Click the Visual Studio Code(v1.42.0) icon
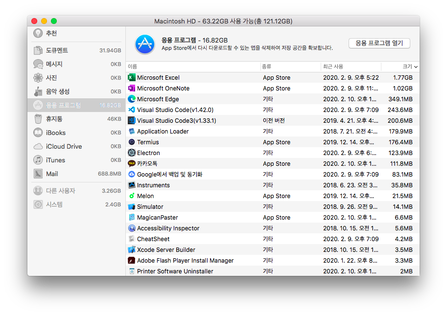The width and height of the screenshot is (447, 315). tap(131, 110)
